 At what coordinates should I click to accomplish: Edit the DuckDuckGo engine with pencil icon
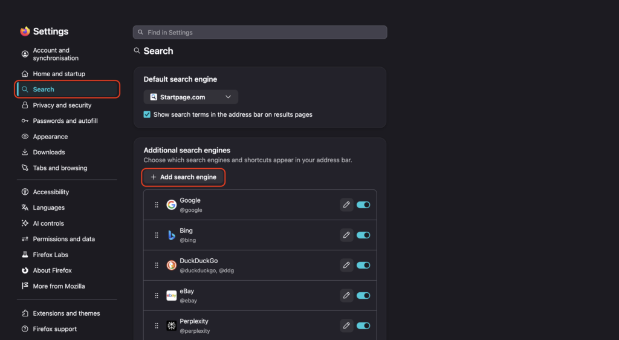[346, 265]
